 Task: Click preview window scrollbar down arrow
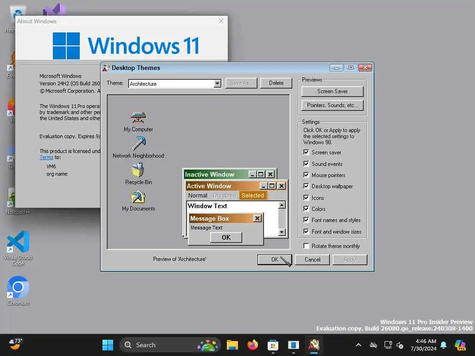tap(282, 232)
